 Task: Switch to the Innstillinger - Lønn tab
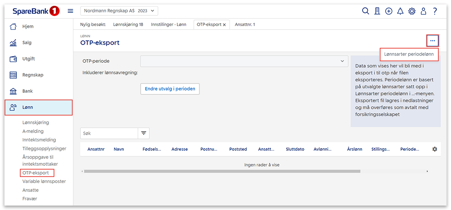point(168,24)
